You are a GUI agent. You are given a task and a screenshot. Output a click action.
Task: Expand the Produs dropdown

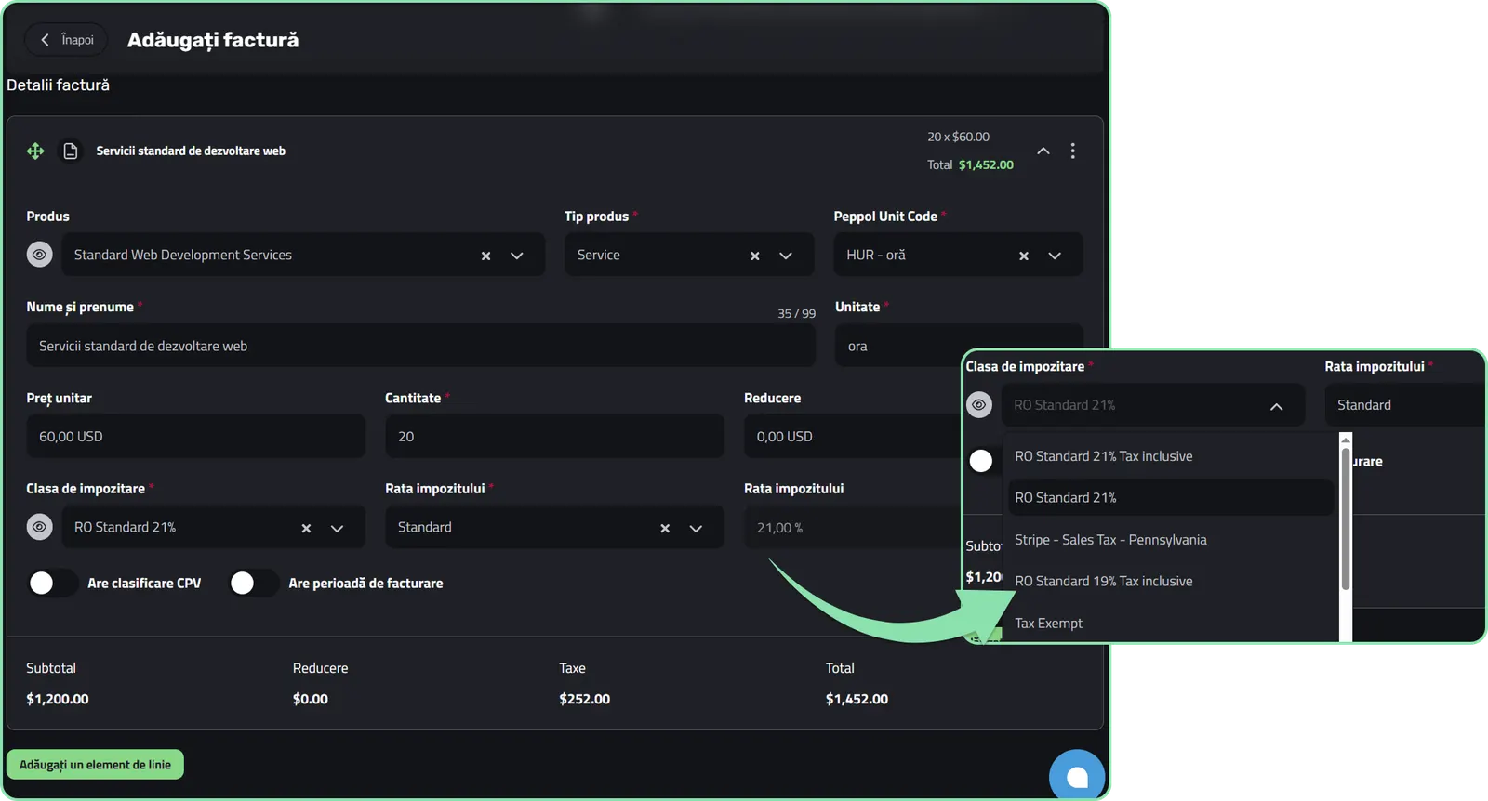[517, 256]
